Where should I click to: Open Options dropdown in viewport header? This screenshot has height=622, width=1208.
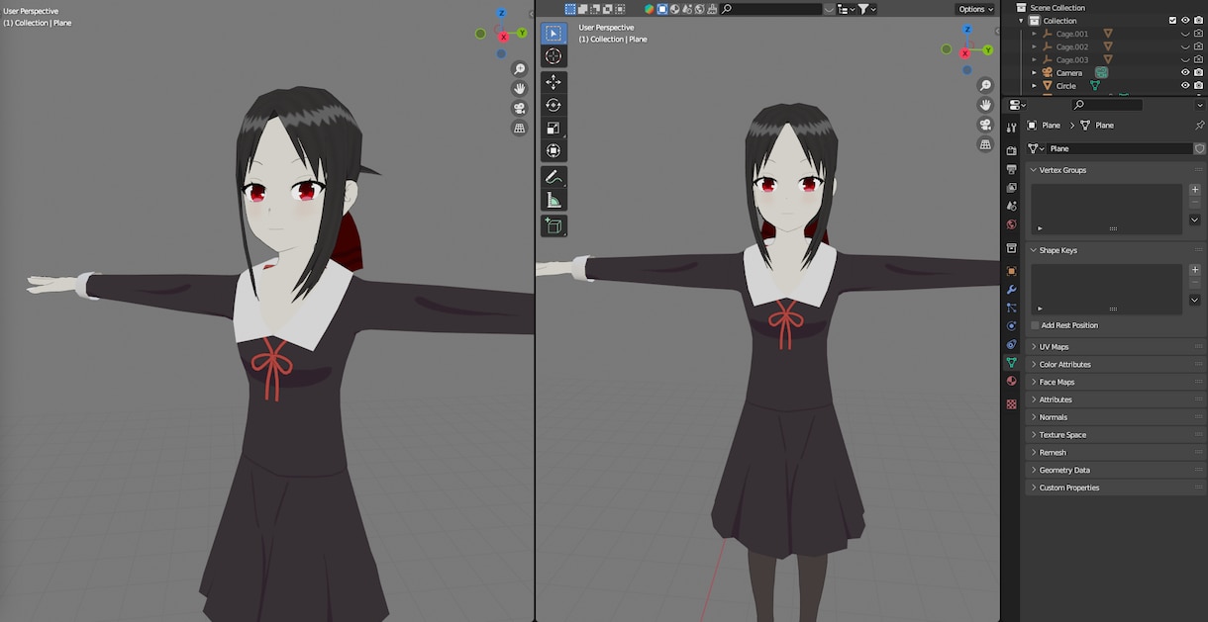(975, 9)
